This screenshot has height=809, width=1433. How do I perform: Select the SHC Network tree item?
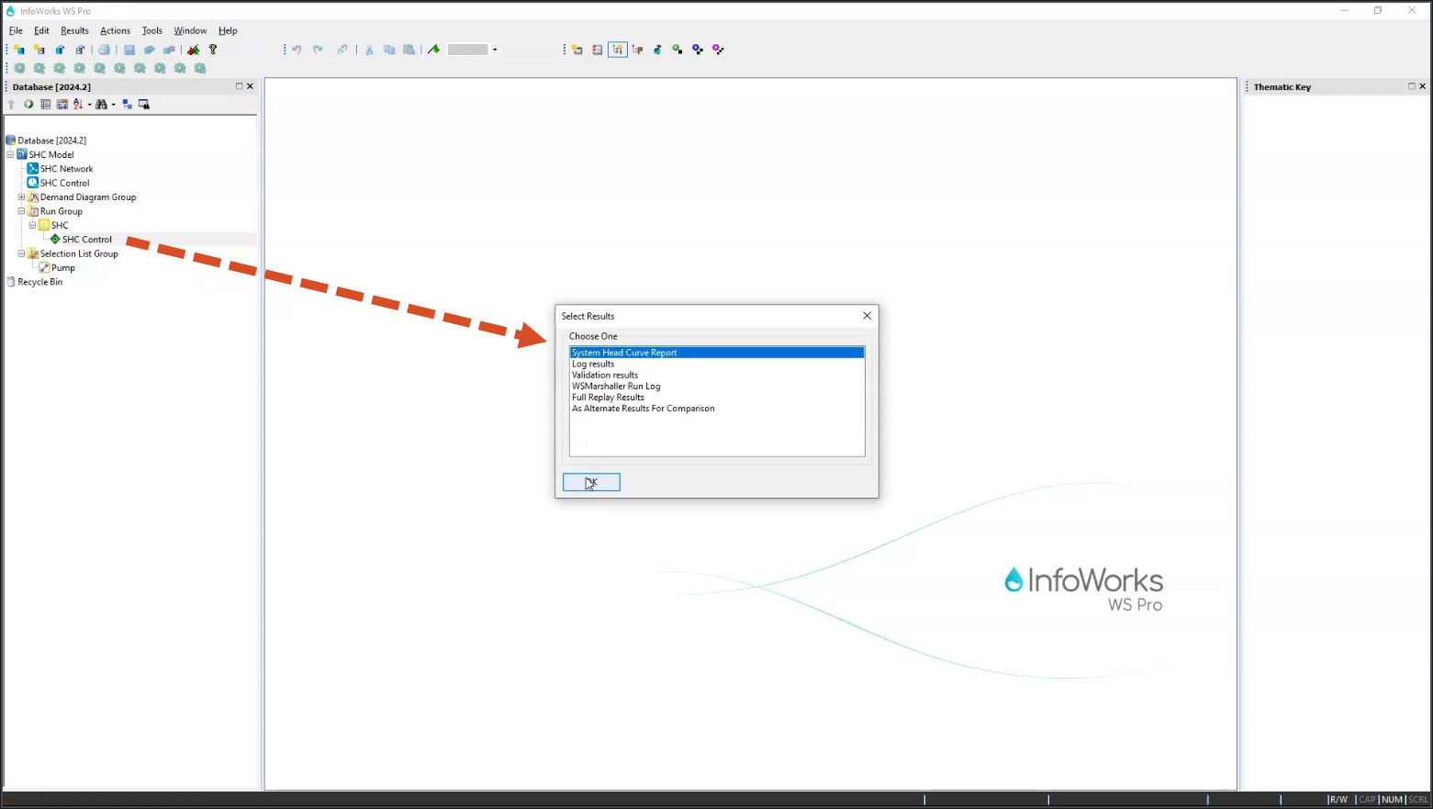pyautogui.click(x=66, y=169)
